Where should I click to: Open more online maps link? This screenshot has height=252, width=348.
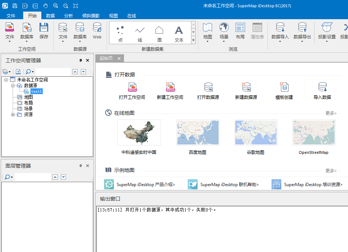pyautogui.click(x=331, y=113)
